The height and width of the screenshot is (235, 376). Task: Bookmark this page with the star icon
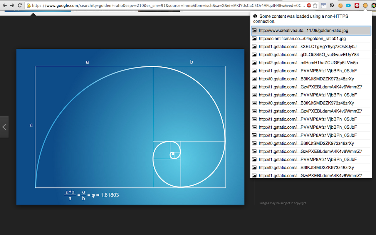click(x=315, y=5)
